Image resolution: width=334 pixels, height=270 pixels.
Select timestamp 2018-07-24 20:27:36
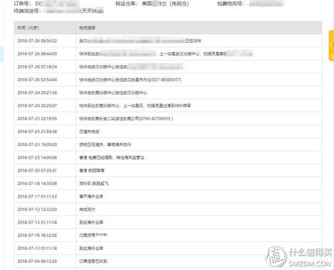tap(37, 93)
